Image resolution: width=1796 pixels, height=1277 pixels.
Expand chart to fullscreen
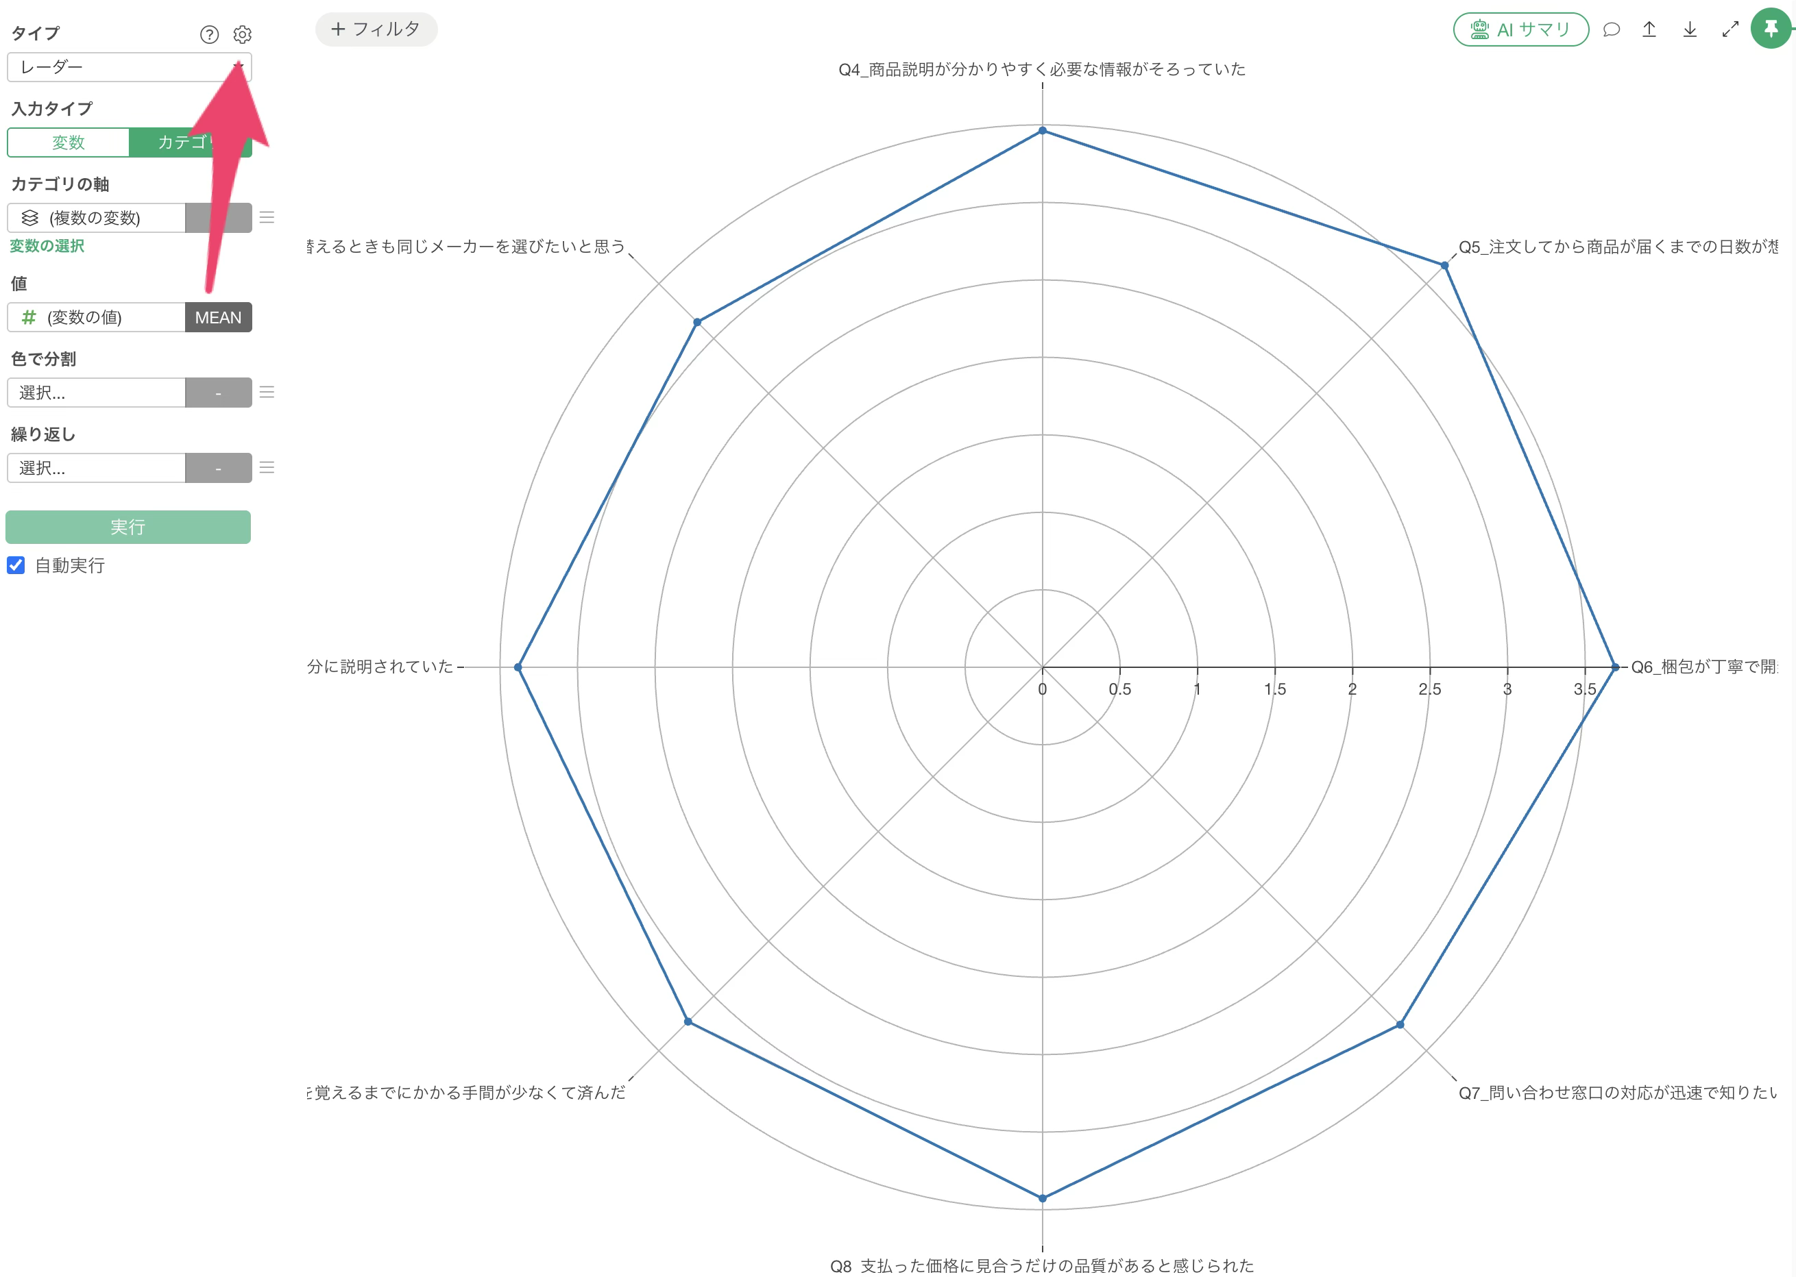pyautogui.click(x=1730, y=30)
